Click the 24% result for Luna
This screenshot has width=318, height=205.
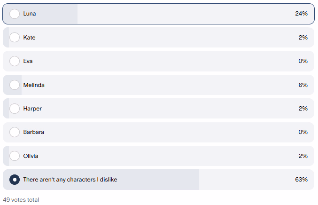point(301,14)
